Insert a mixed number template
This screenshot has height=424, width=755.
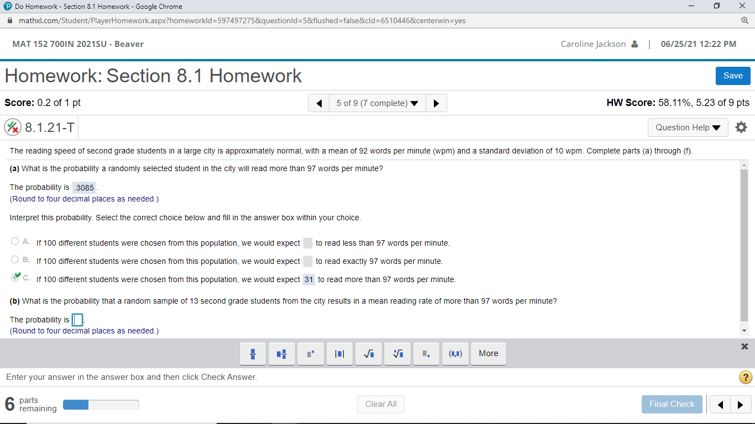pos(282,353)
